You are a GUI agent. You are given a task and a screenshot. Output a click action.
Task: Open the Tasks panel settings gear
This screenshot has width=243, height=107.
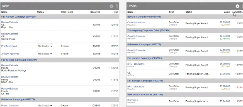(111, 6)
